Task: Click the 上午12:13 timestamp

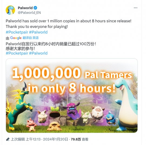Action: coord(33,139)
